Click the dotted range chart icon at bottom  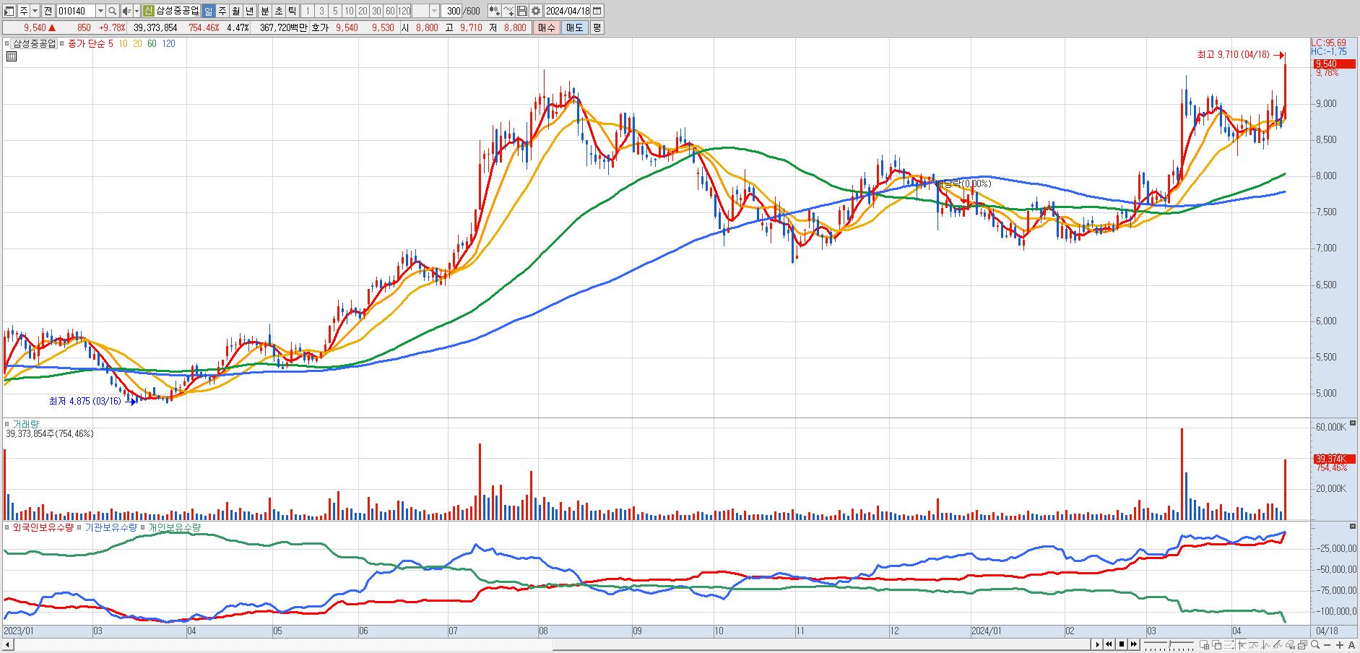(1229, 644)
